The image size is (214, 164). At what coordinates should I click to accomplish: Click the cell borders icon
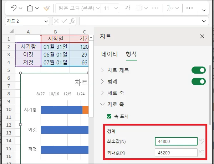coord(139,8)
